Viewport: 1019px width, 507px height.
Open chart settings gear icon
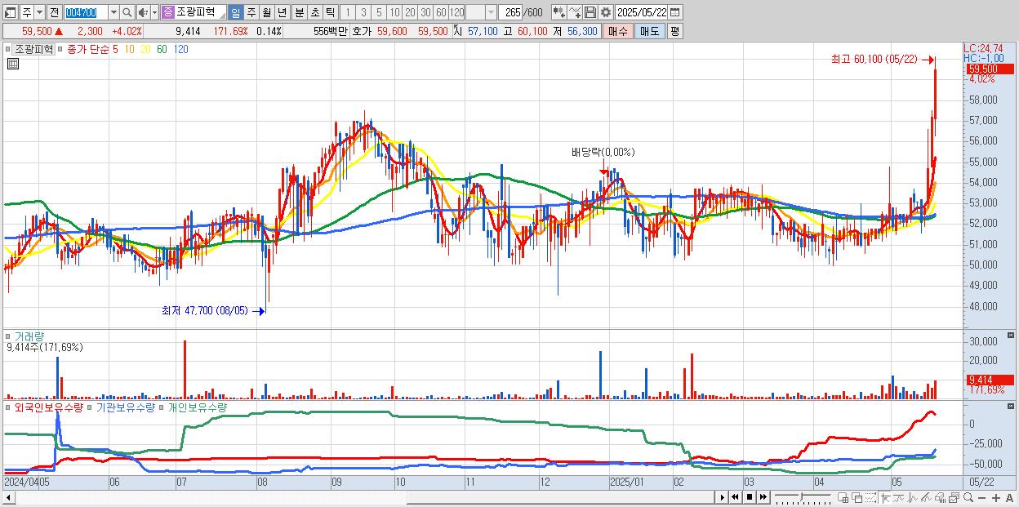605,12
